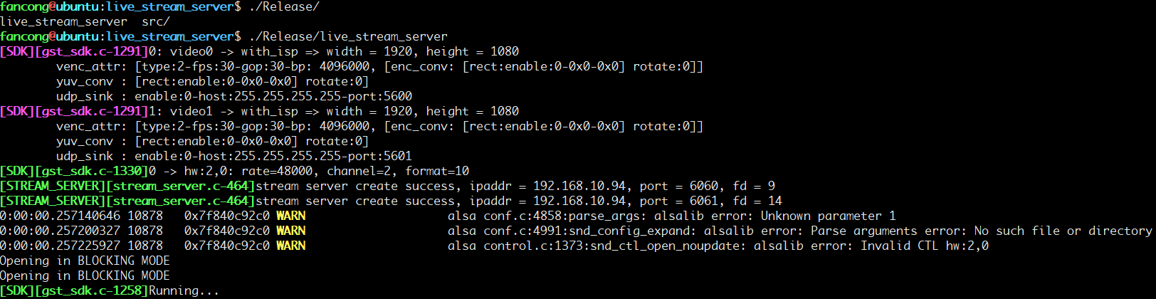Click the ./Release/live_stream_server command text
The height and width of the screenshot is (299, 1156).
(348, 37)
